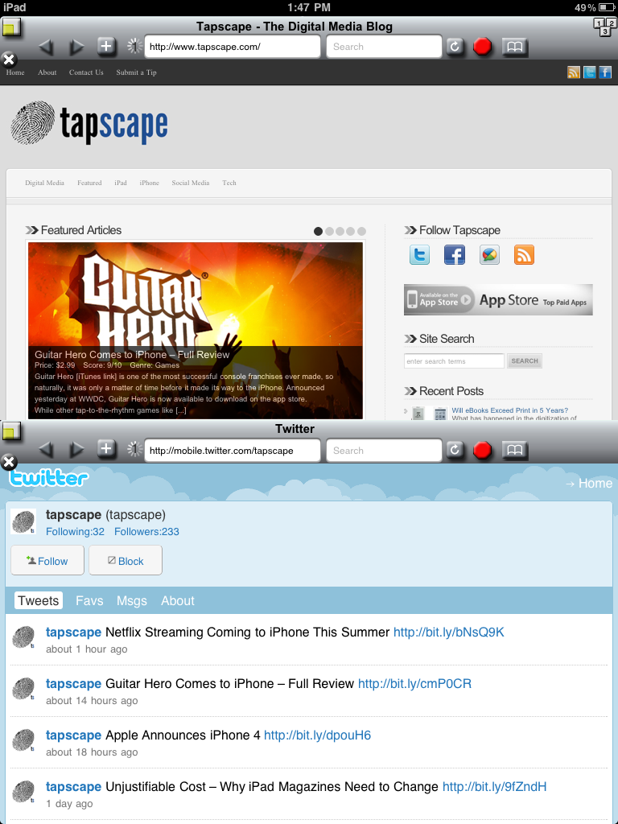
Task: Select first featured article slider dot
Action: pos(318,231)
